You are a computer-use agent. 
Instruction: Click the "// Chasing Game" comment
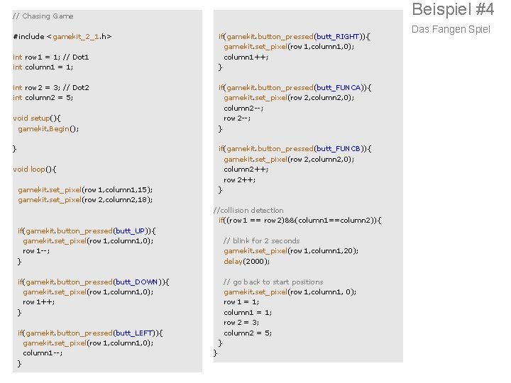tap(43, 16)
